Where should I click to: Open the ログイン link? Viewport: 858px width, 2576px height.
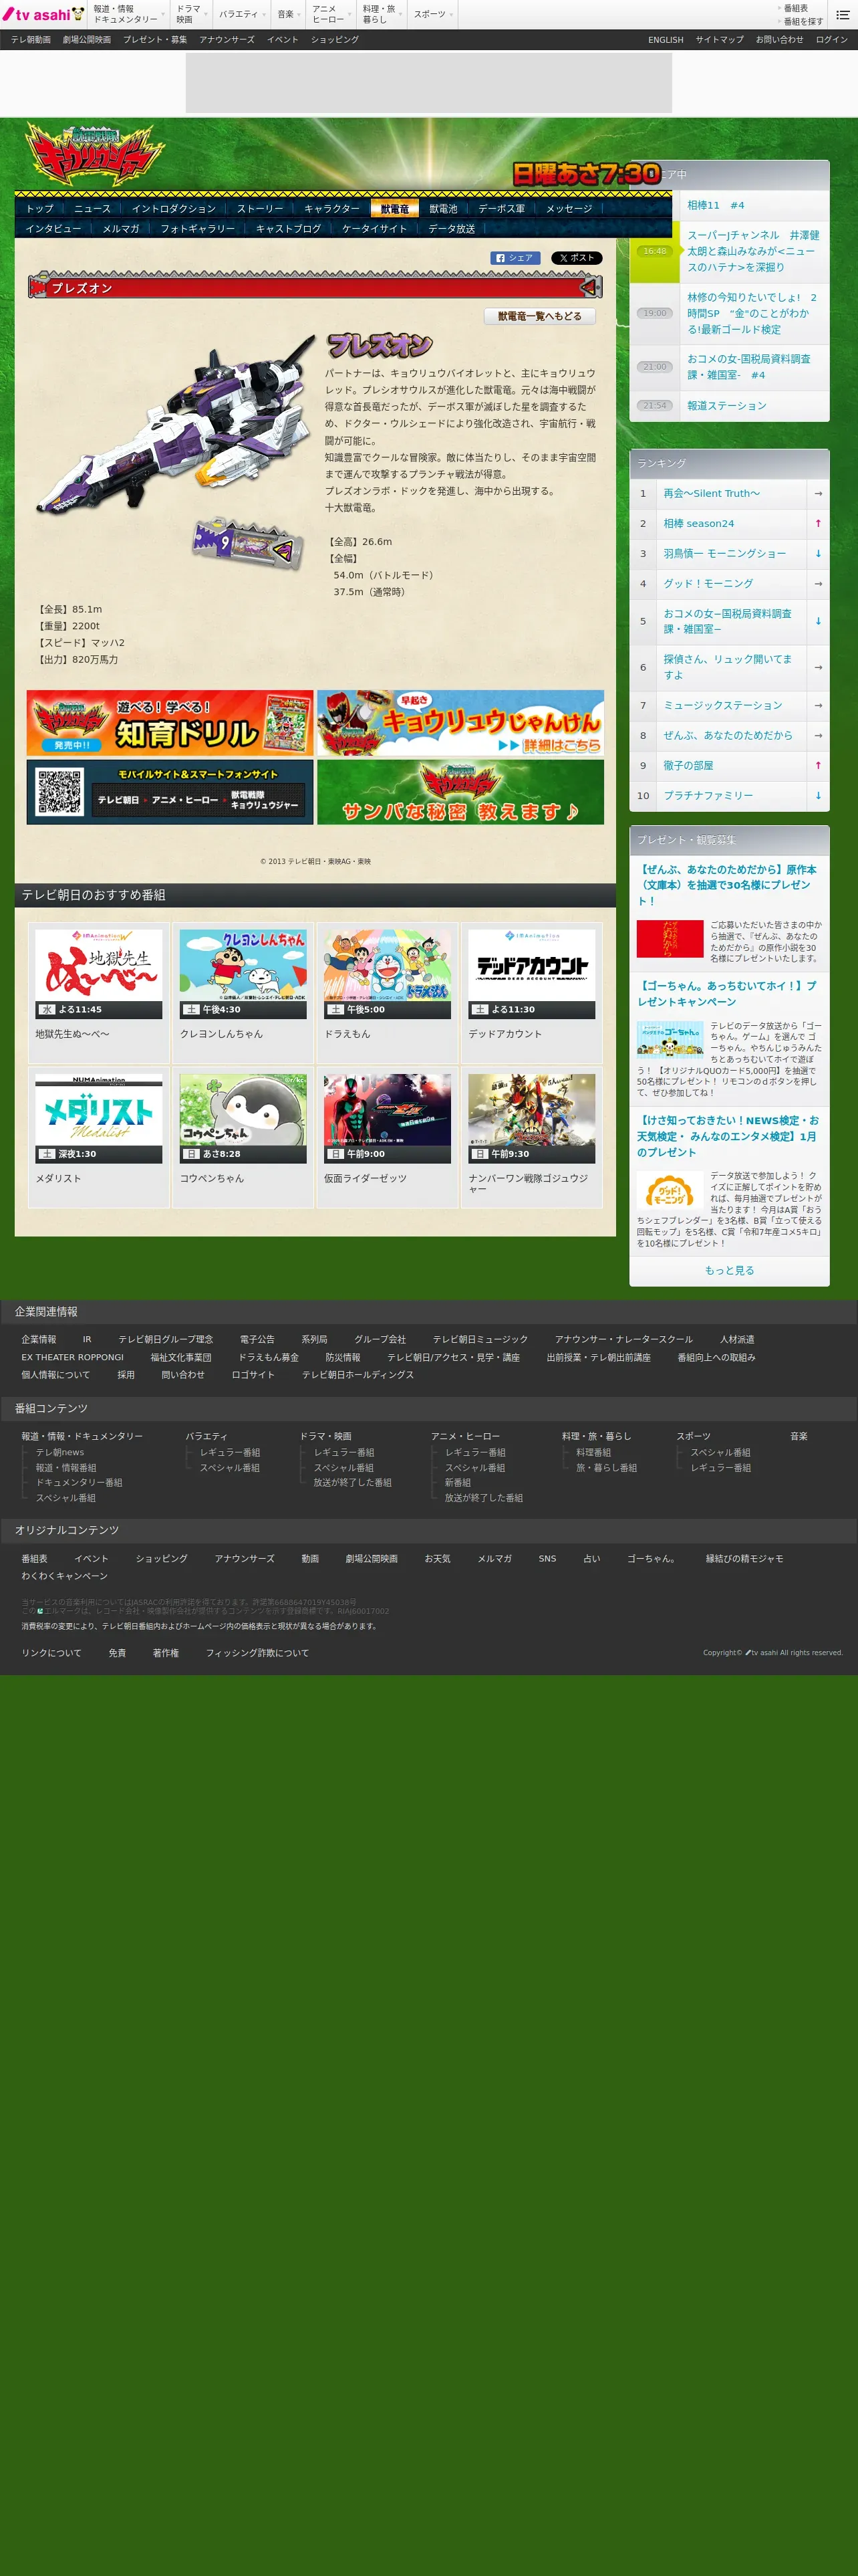pyautogui.click(x=831, y=40)
